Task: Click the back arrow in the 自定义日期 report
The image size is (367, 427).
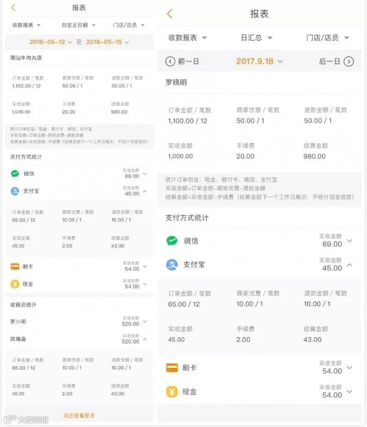Action: (x=13, y=8)
